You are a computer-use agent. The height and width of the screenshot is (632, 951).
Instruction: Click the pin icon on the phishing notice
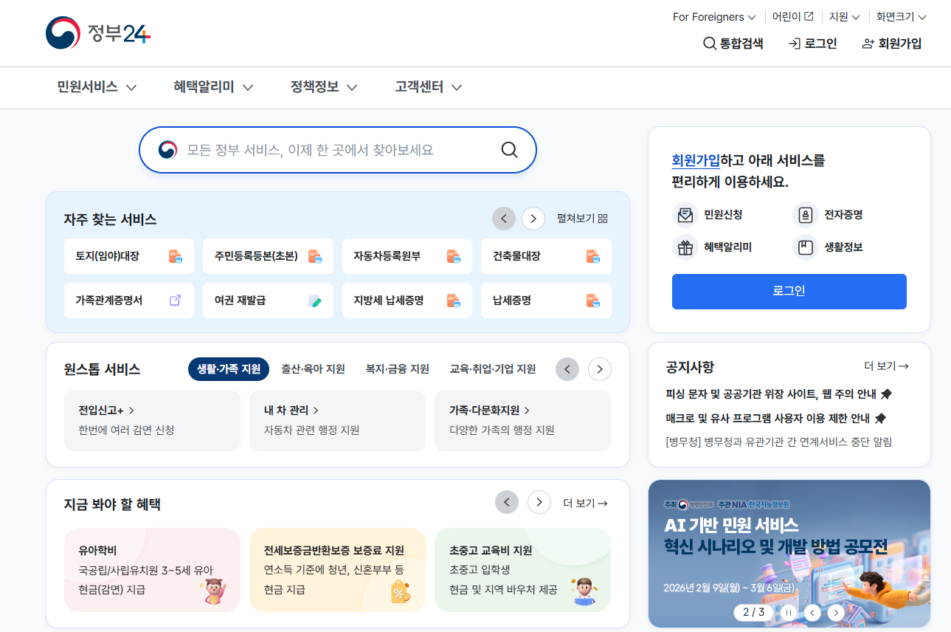[886, 394]
